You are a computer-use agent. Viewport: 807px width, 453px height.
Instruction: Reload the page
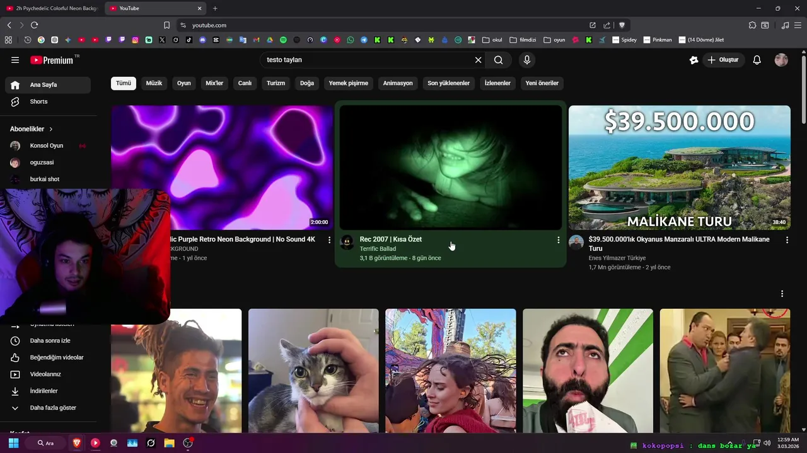tap(34, 25)
